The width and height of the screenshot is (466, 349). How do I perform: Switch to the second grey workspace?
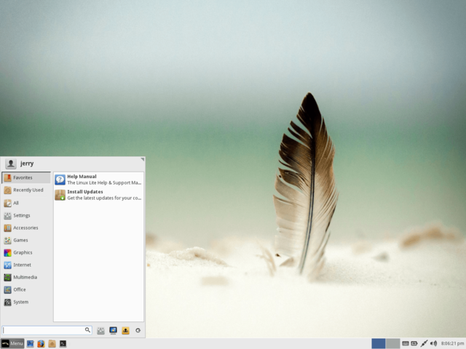[x=392, y=344]
